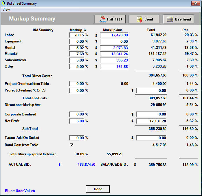Edit the Rental markup percent field
The height and width of the screenshot is (196, 202).
tap(77, 48)
